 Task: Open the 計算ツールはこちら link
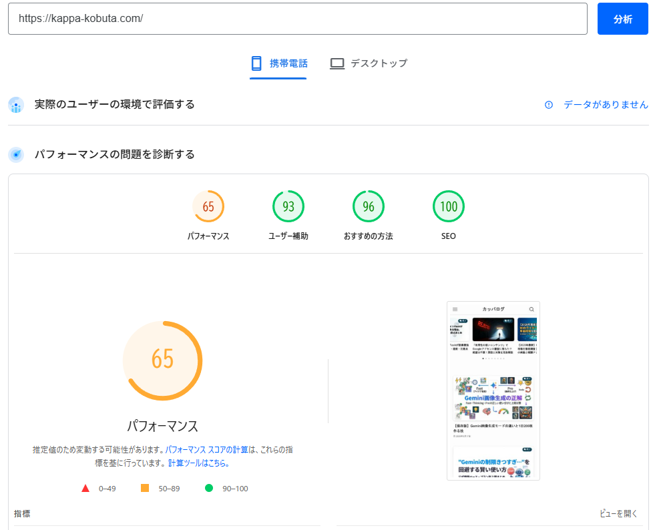(x=198, y=463)
